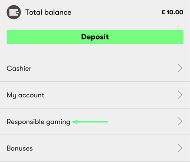Go to Responsible gaming settings label
Screen dimensions: 190x162
click(x=38, y=122)
